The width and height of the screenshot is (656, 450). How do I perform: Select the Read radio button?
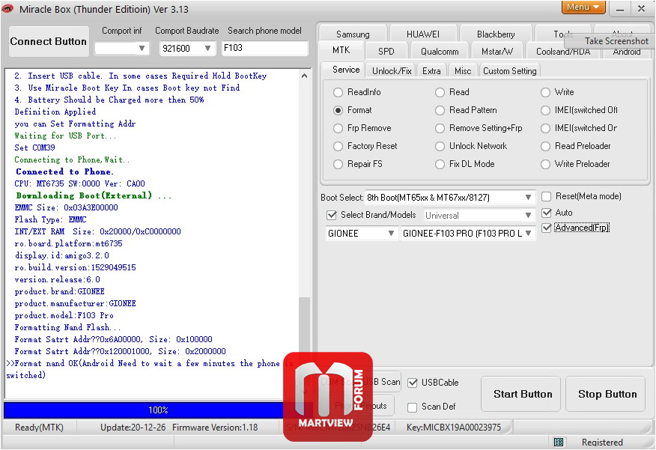(440, 92)
